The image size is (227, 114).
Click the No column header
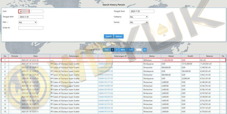[x=5, y=56]
